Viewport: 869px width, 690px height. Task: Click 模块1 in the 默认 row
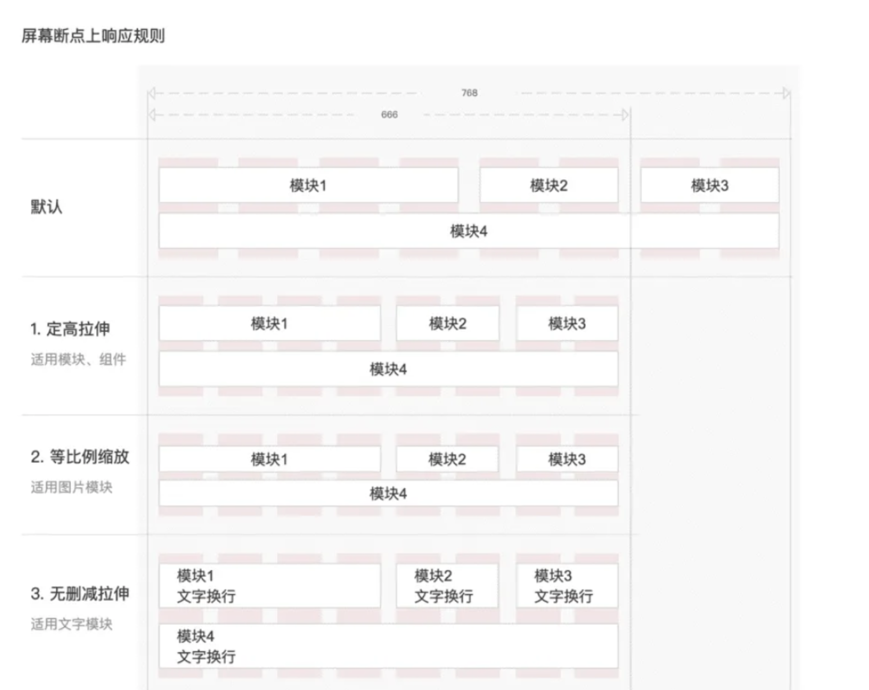pyautogui.click(x=308, y=185)
